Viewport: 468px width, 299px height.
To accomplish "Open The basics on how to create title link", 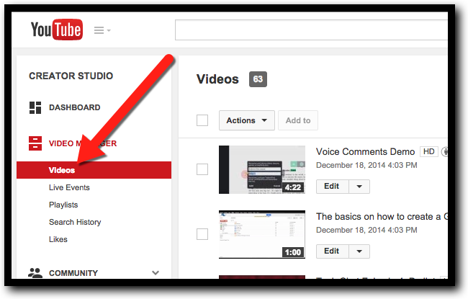I will [x=382, y=217].
